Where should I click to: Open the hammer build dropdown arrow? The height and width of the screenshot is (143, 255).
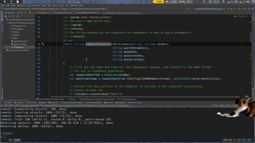190,9
